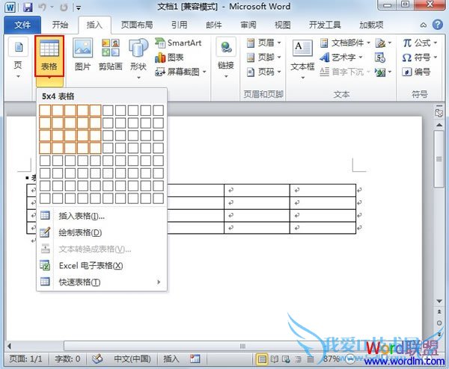Click the Select Browse Object circle button
This screenshot has height=369, width=449.
click(x=439, y=323)
